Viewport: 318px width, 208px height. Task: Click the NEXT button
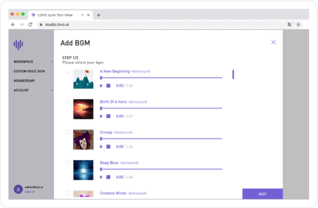[x=262, y=194]
